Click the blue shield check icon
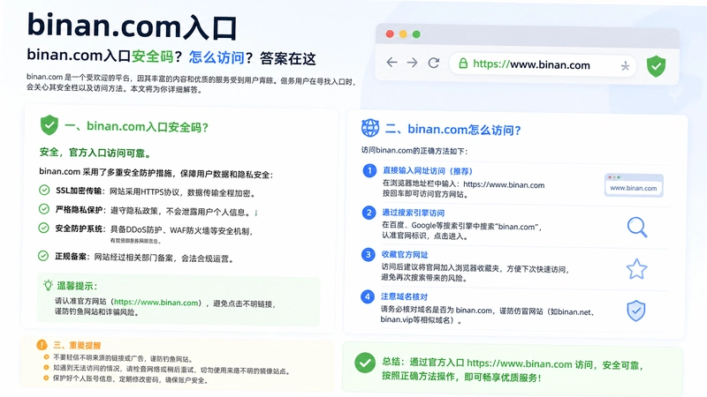707x397 pixels. point(636,311)
